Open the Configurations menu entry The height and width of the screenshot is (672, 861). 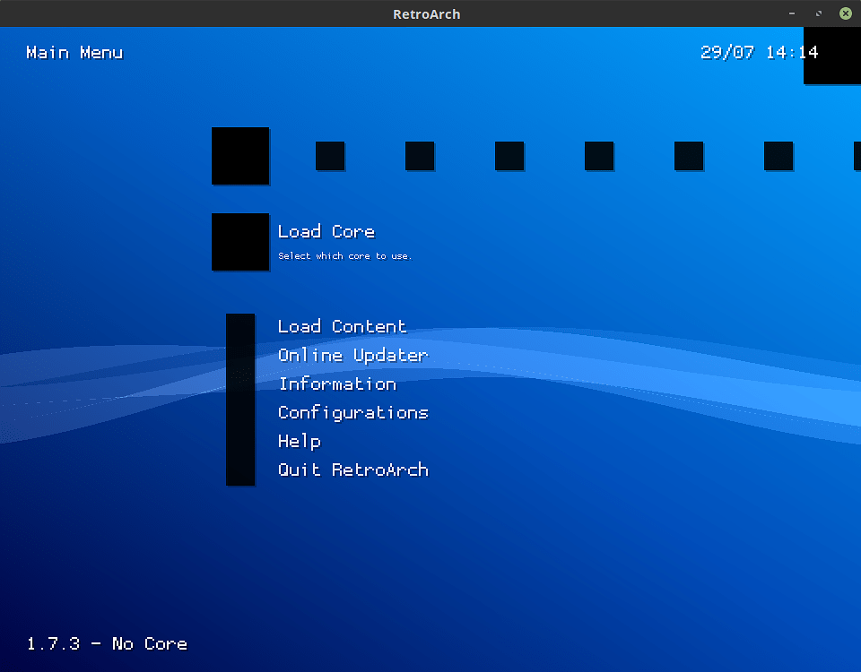point(353,413)
